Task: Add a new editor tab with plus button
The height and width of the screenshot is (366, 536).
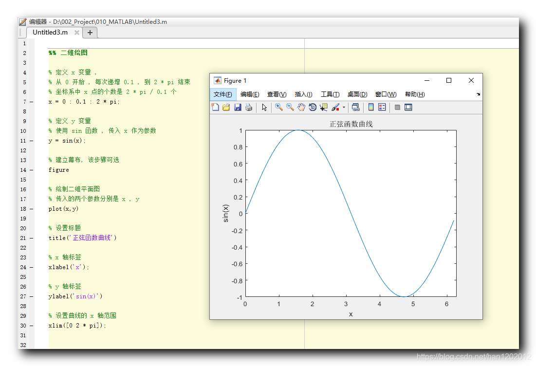Action: 90,33
